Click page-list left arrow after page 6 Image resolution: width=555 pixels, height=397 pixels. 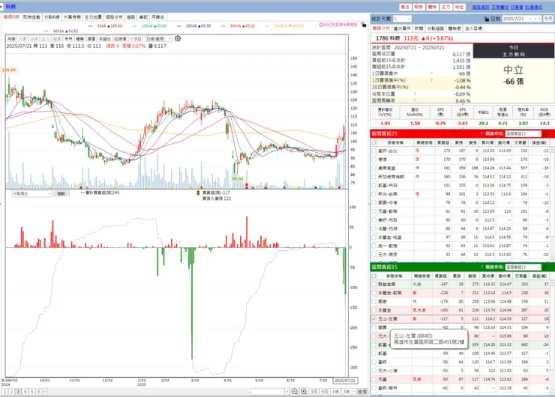(x=44, y=391)
